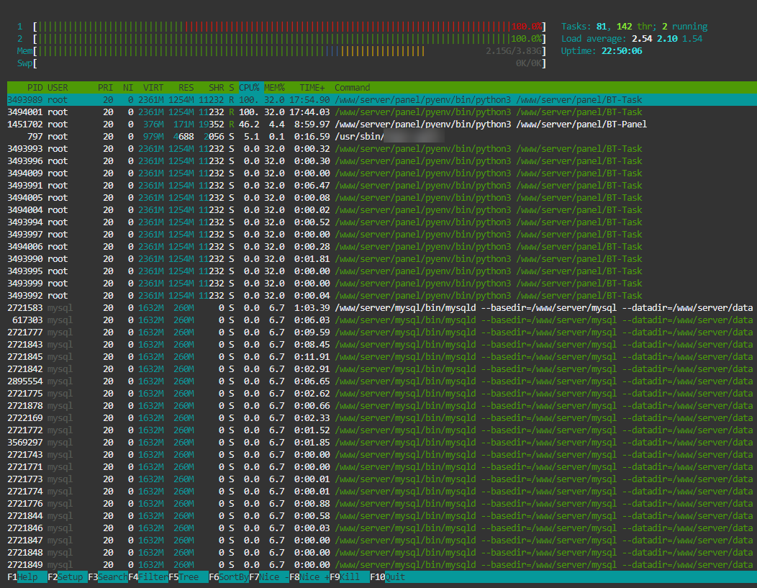
Task: Open F2 Setup menu
Action: coord(70,577)
